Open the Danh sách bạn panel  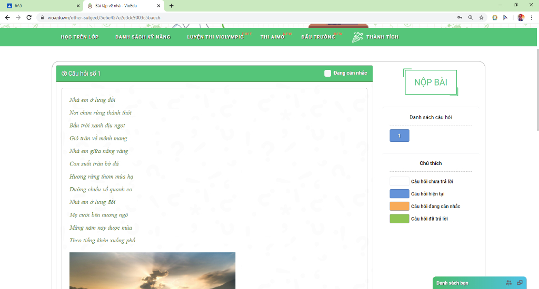click(480, 283)
